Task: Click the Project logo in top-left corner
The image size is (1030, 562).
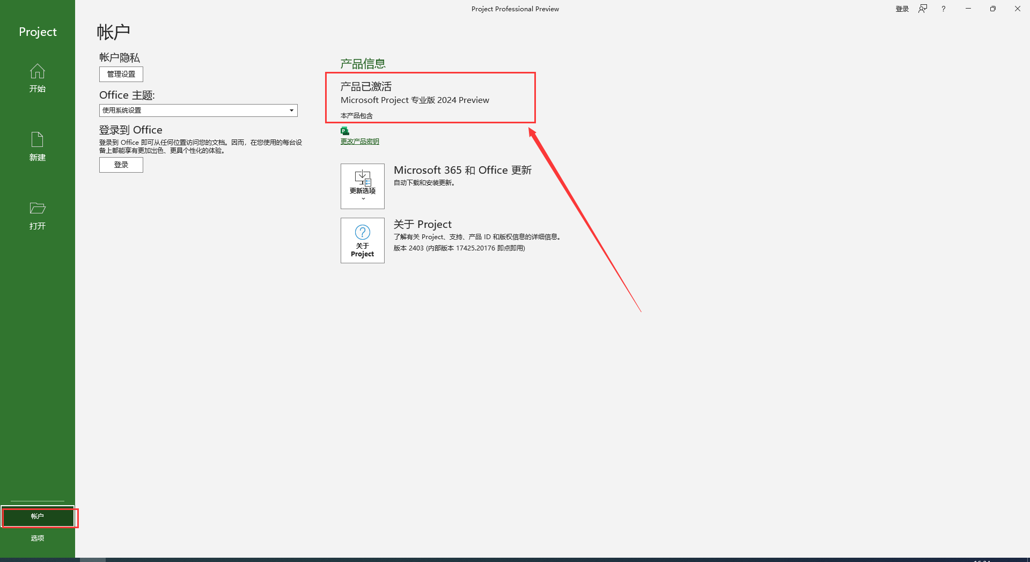Action: (x=37, y=32)
